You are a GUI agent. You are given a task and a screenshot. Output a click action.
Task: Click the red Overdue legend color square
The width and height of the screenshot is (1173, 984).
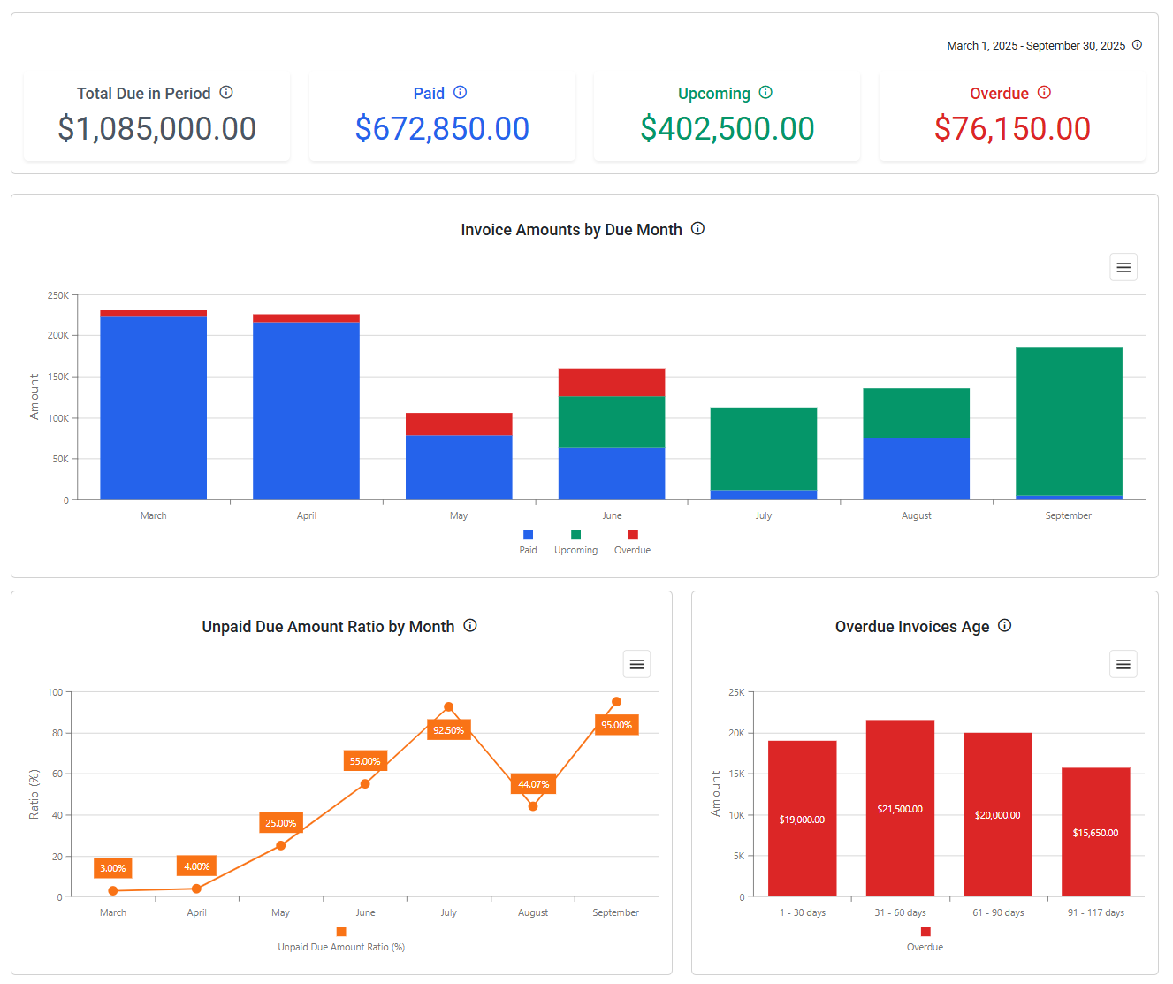click(x=633, y=535)
